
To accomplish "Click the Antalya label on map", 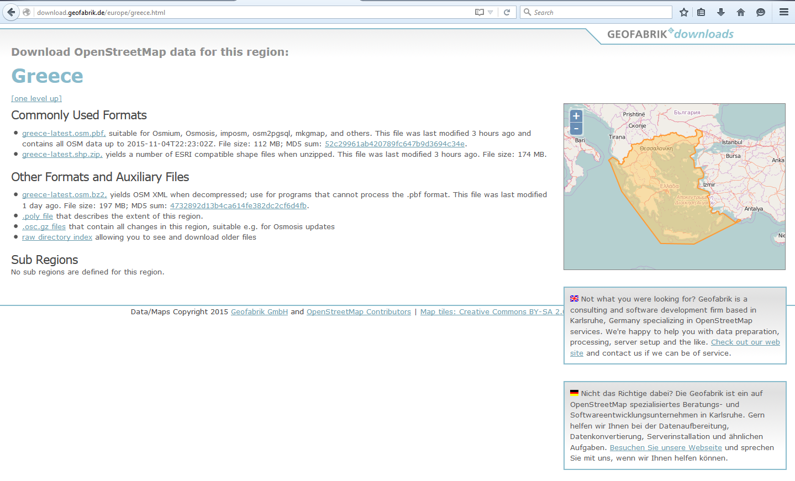I will [x=754, y=209].
